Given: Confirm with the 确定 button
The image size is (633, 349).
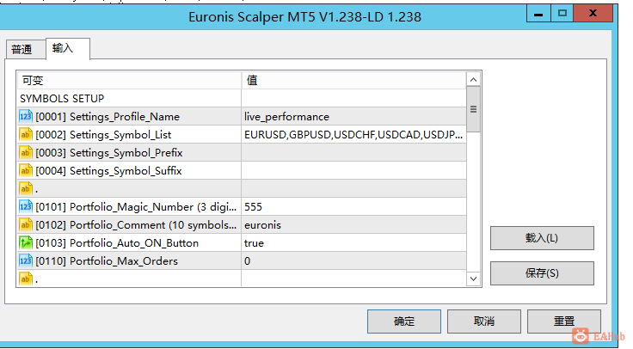Looking at the screenshot, I should (x=403, y=321).
